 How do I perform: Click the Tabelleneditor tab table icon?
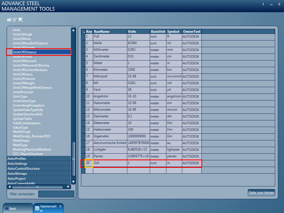tap(37, 209)
